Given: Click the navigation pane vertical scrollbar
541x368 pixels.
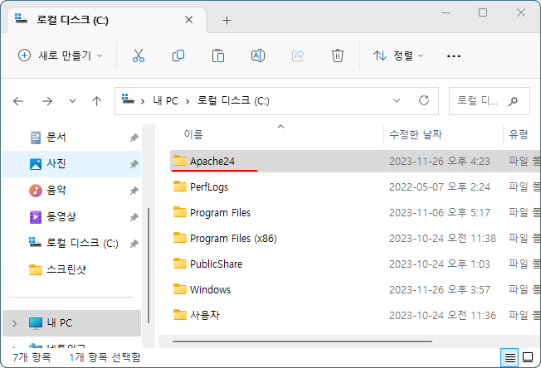Looking at the screenshot, I should click(149, 265).
